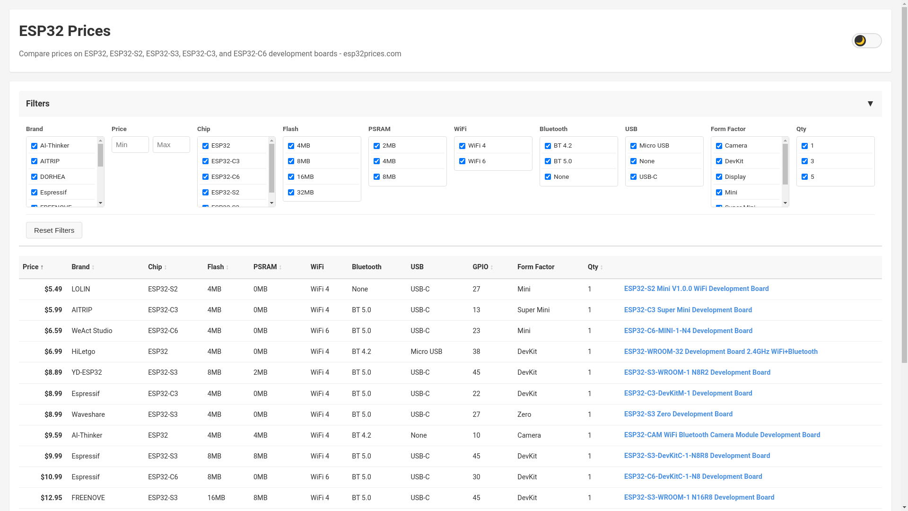The image size is (908, 511).
Task: Uncheck the BT 4.2 Bluetooth checkbox
Action: (x=548, y=146)
